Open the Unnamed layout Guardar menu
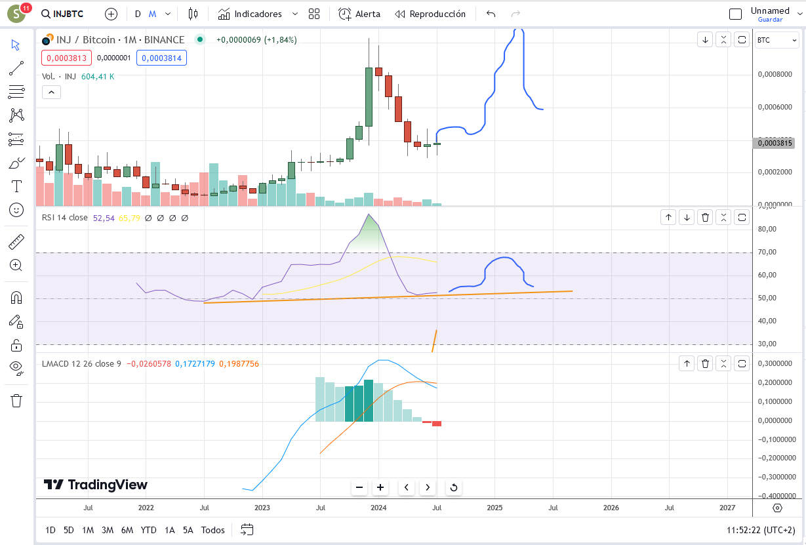This screenshot has height=545, width=806. (x=770, y=14)
